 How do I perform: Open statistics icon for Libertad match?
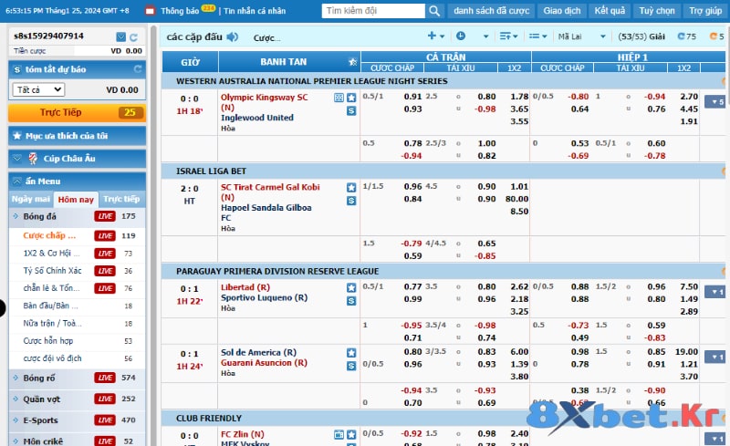(x=351, y=300)
